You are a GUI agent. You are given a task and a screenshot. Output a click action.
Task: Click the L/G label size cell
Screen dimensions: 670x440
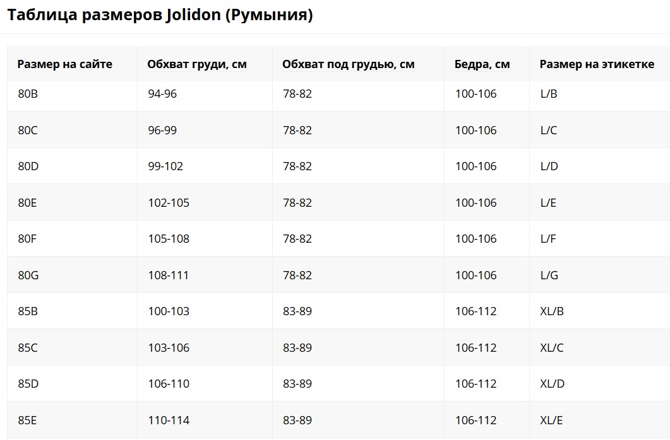point(549,275)
